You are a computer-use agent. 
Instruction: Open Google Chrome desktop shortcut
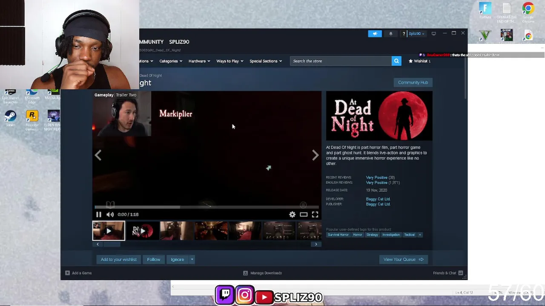(528, 13)
